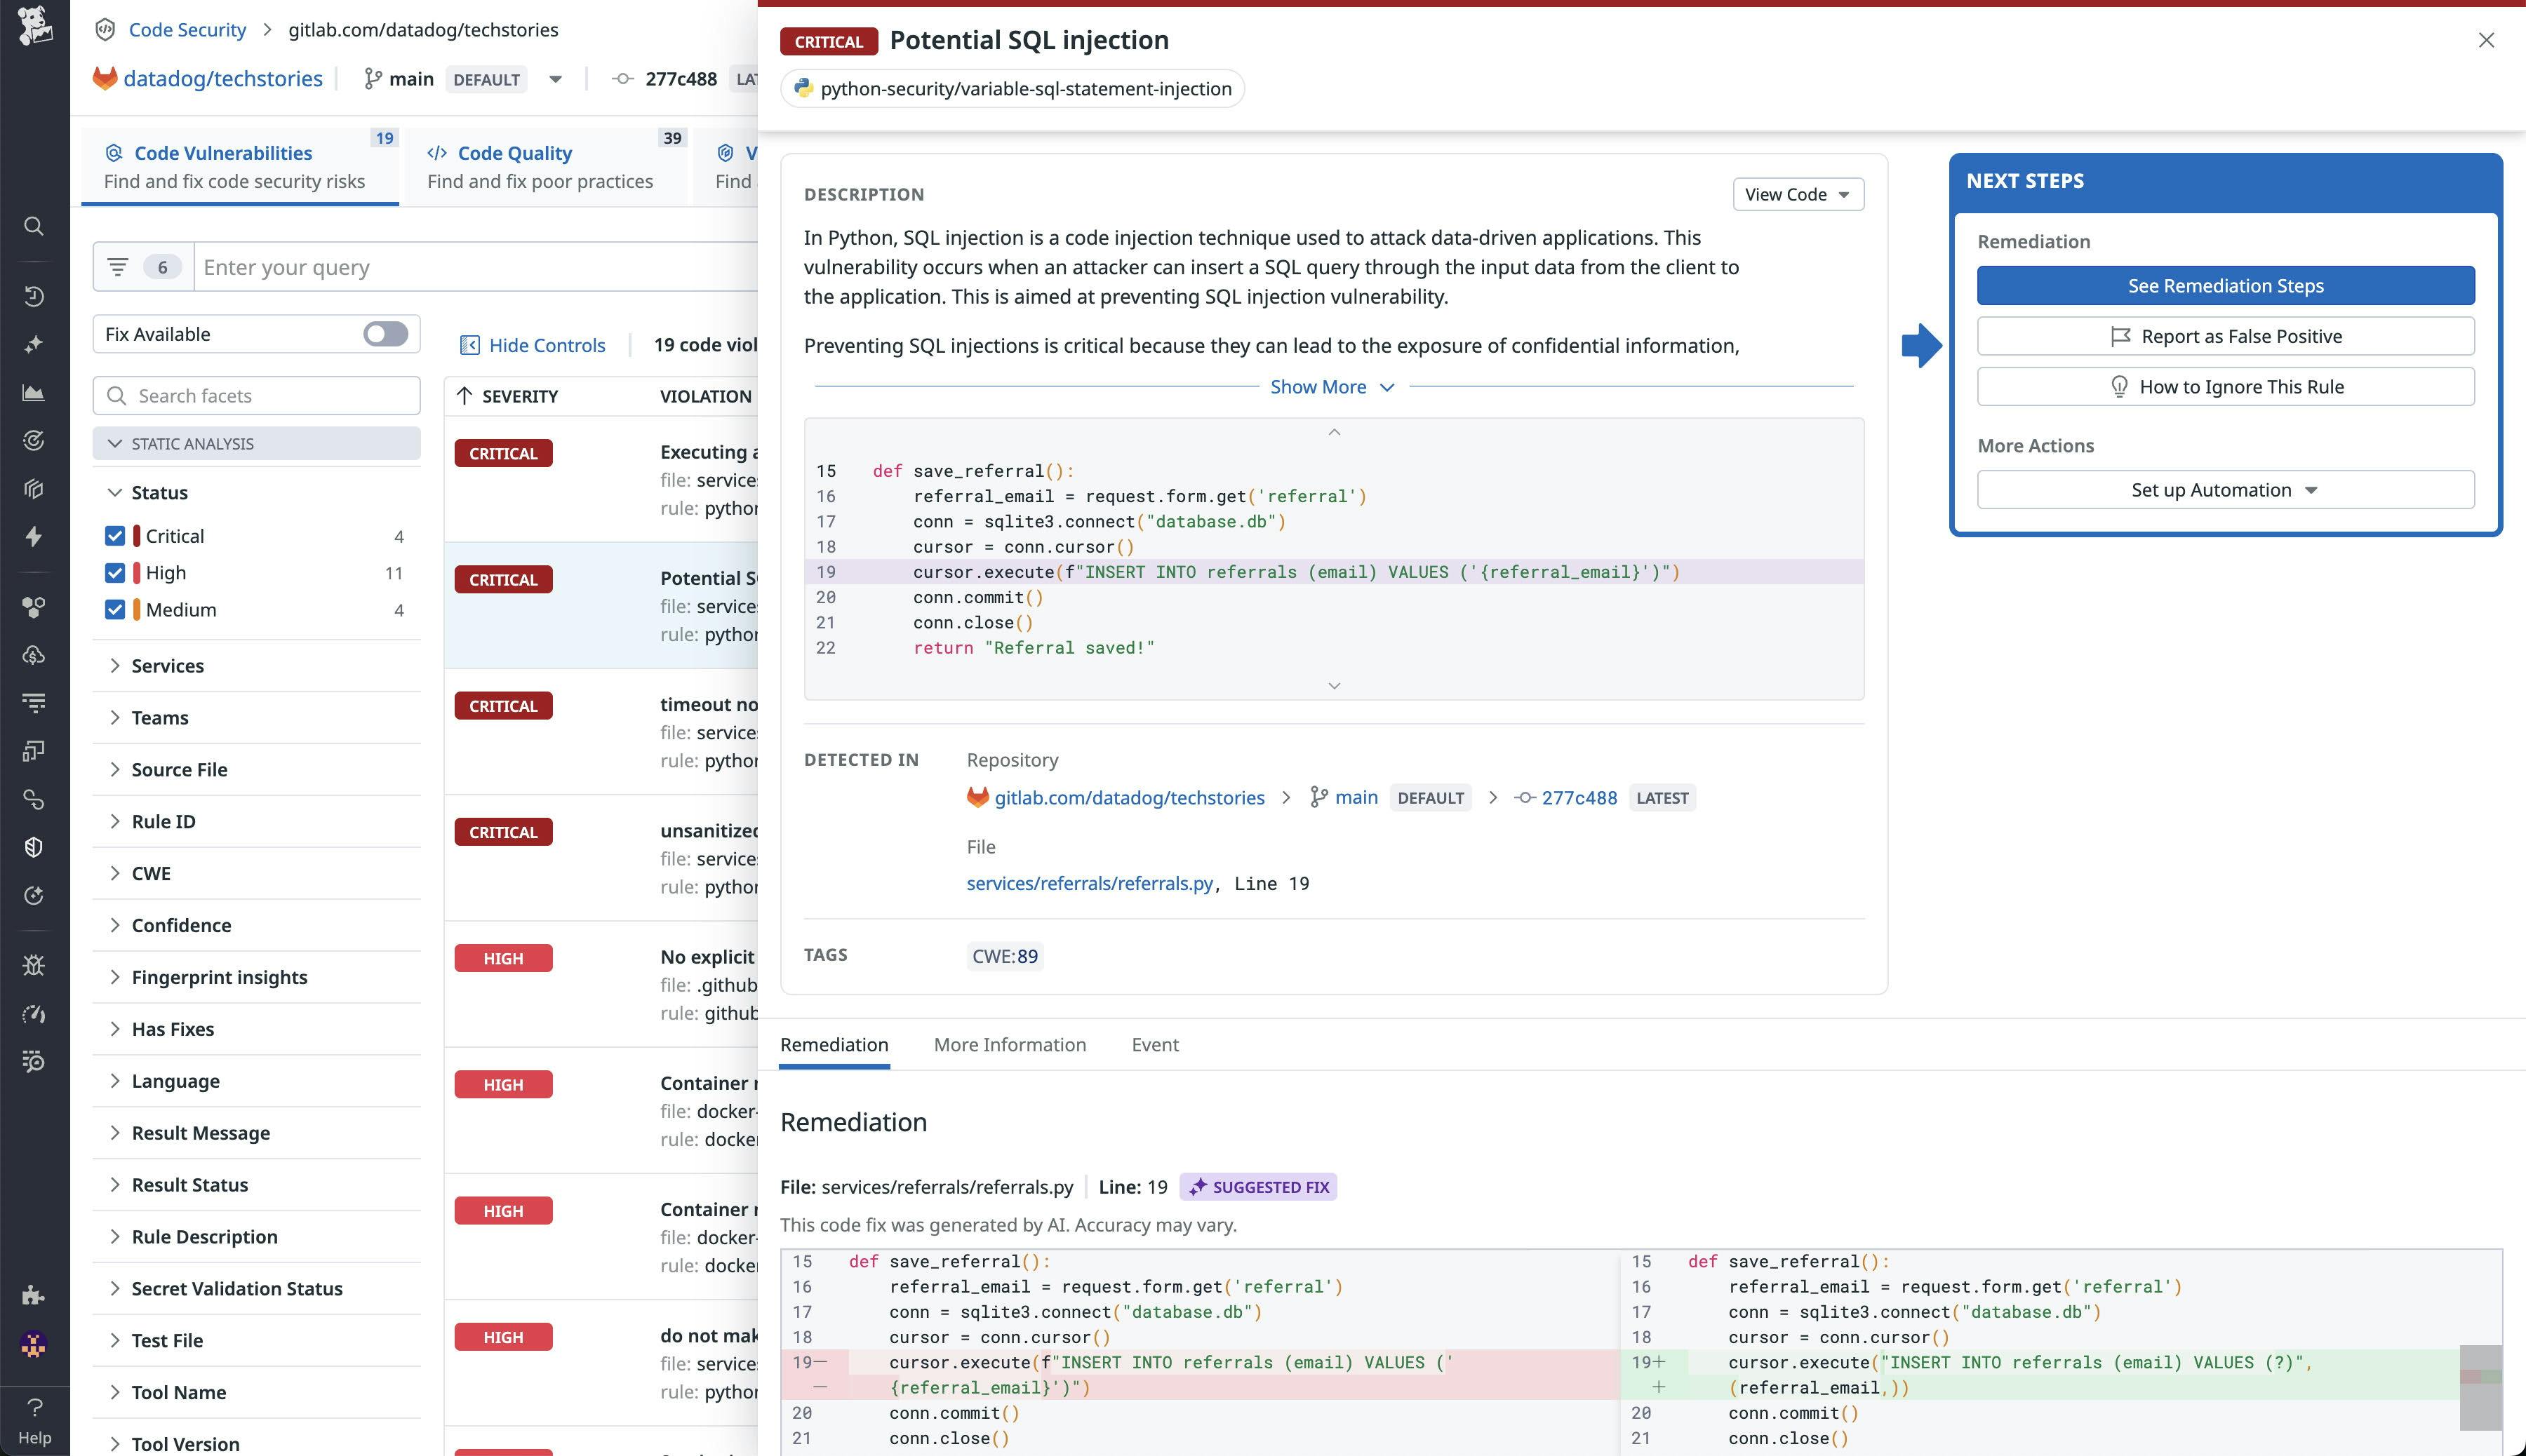Screen dimensions: 2526x1456
Task: Open the View Code dropdown
Action: tap(1797, 194)
